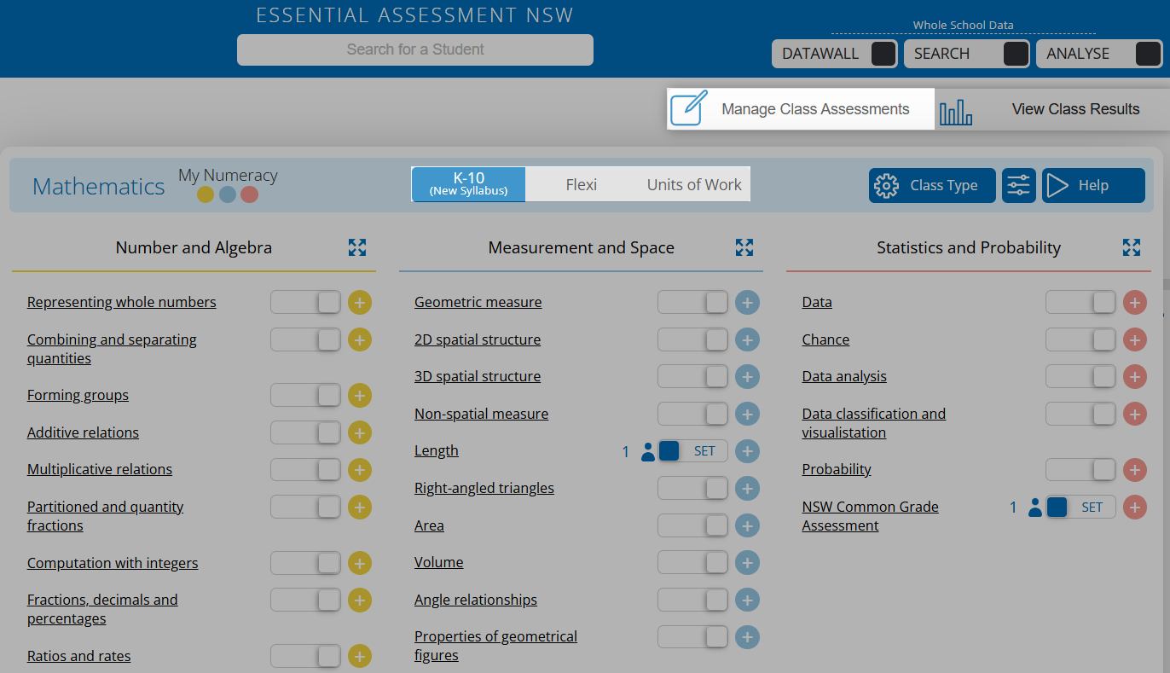Image resolution: width=1170 pixels, height=673 pixels.
Task: Open the Multiplicative relations link
Action: point(100,469)
